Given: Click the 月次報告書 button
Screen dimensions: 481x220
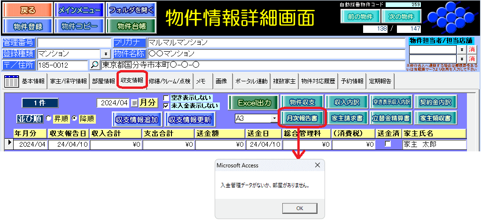Looking at the screenshot, I should [x=302, y=118].
